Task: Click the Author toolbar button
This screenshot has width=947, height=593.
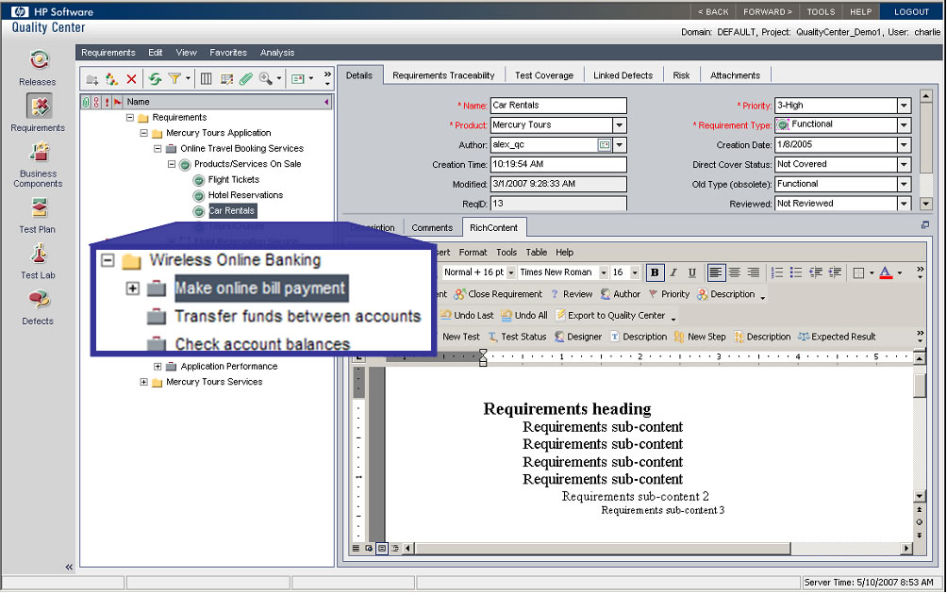Action: (621, 294)
